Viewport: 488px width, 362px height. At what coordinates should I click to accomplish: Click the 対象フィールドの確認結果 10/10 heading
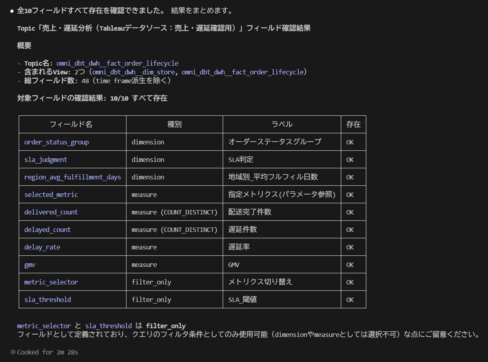[x=92, y=98]
